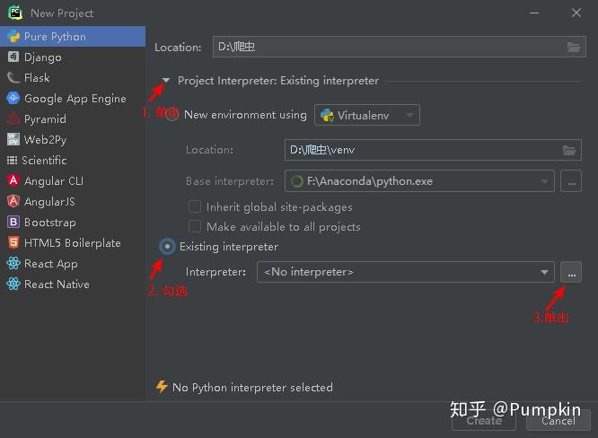Open the <No interpreter> dropdown
598x438 pixels.
click(x=406, y=272)
